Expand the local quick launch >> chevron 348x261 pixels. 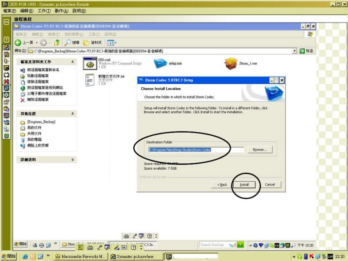48,256
